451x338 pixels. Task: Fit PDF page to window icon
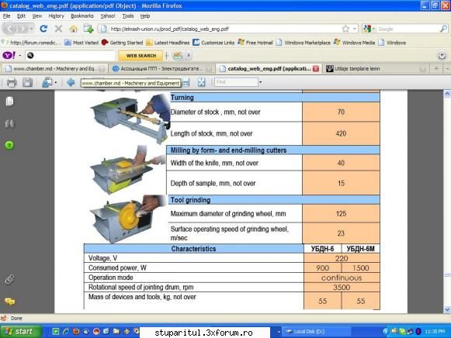[201, 83]
